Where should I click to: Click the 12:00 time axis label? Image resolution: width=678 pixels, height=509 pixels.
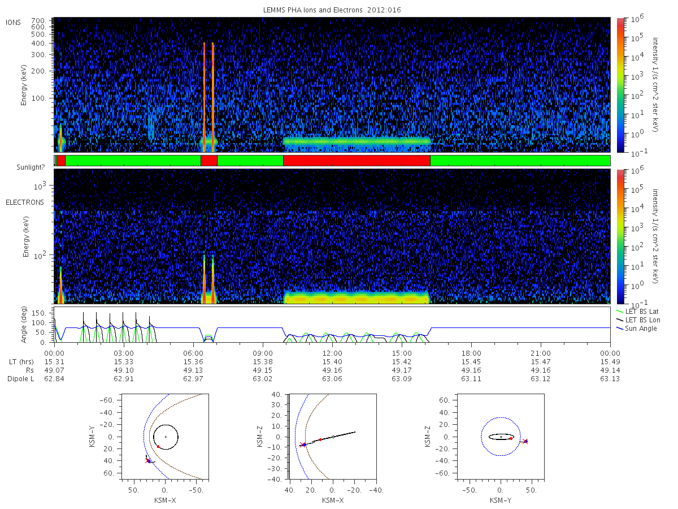click(x=332, y=353)
